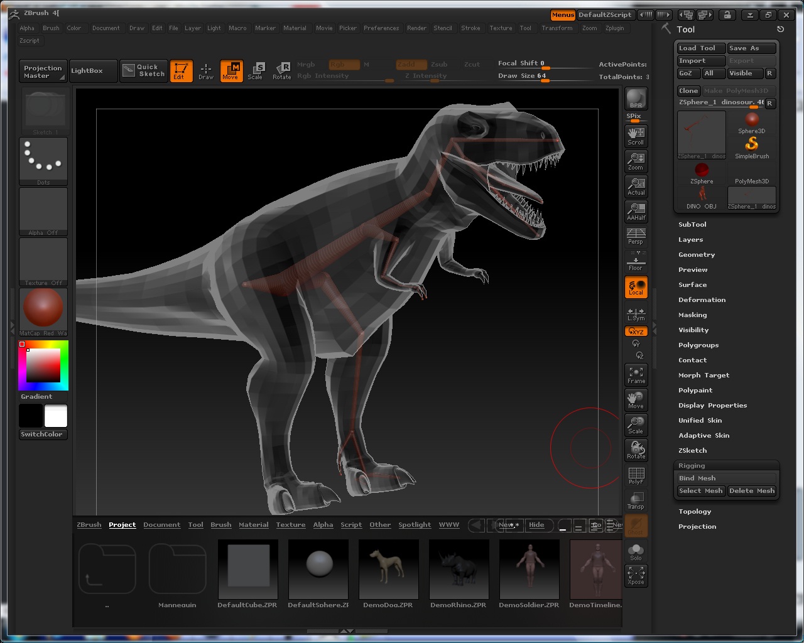The height and width of the screenshot is (643, 804).
Task: Click the Frame view icon
Action: tap(636, 375)
